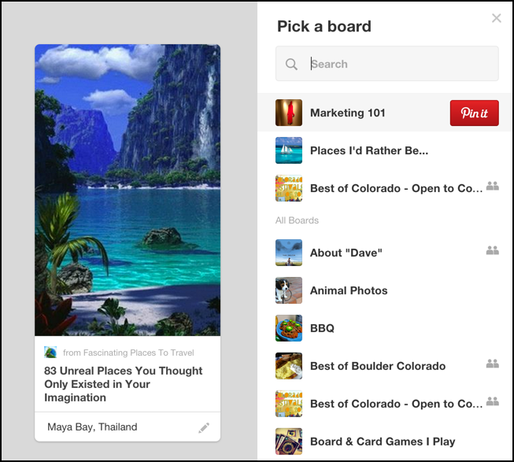Click the Marketing 101 board thumbnail
The width and height of the screenshot is (514, 462).
coord(288,113)
